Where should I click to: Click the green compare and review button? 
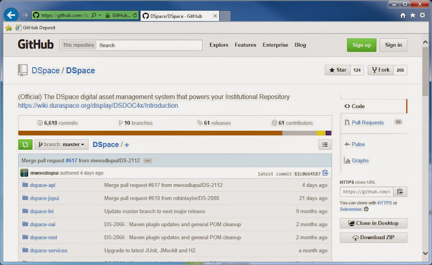25,144
